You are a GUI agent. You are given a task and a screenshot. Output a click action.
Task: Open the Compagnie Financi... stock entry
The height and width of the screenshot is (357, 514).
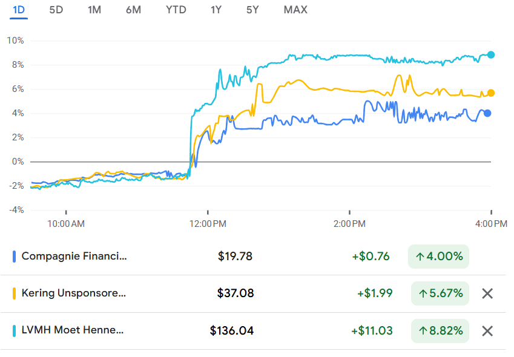click(x=74, y=256)
